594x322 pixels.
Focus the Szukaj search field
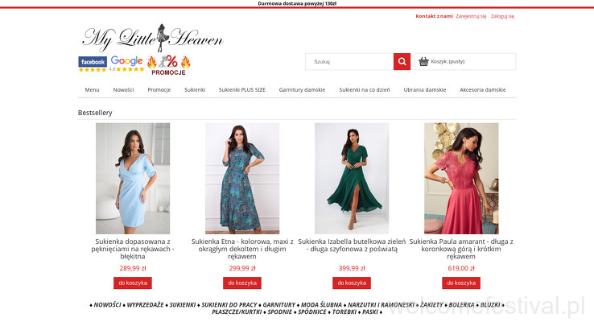click(349, 61)
